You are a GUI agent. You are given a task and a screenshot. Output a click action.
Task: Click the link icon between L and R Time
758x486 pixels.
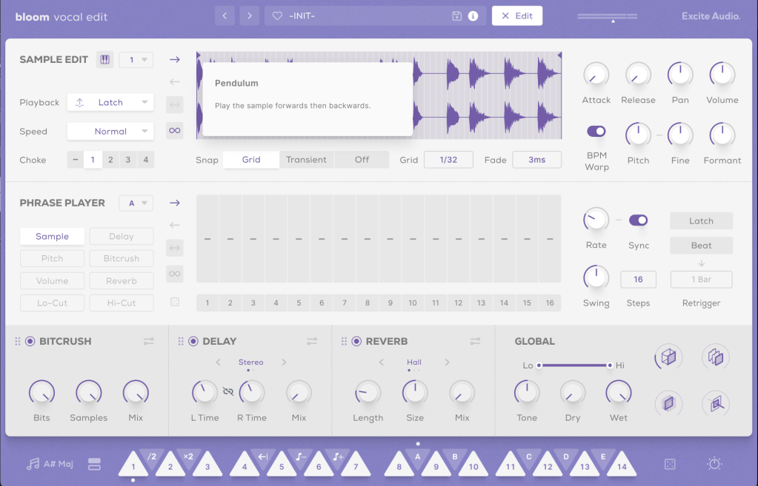coord(228,391)
